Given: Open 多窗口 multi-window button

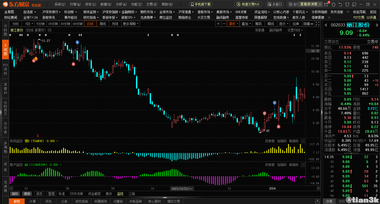Looking at the screenshot, I should 274,4.
